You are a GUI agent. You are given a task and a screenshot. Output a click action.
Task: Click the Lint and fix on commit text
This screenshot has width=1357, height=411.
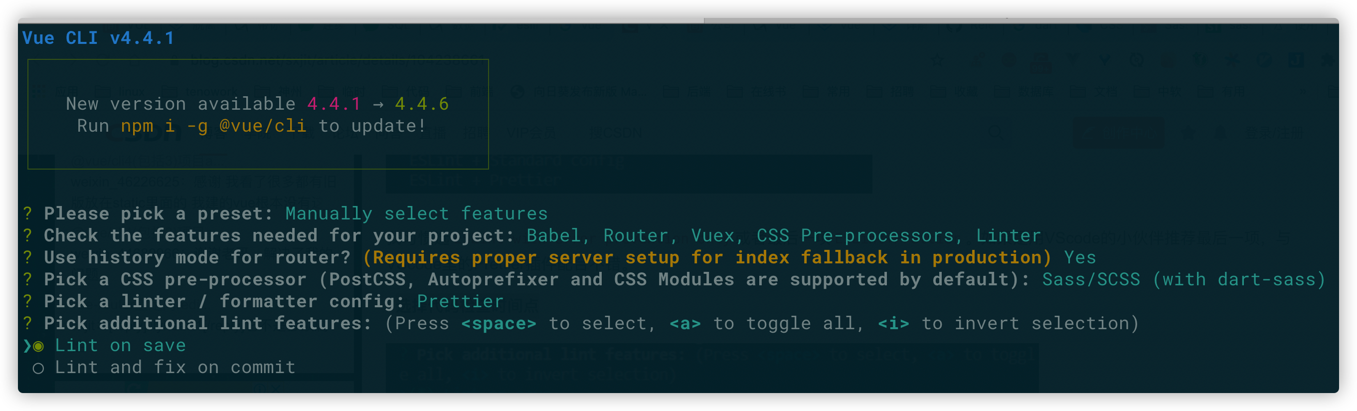click(x=175, y=367)
